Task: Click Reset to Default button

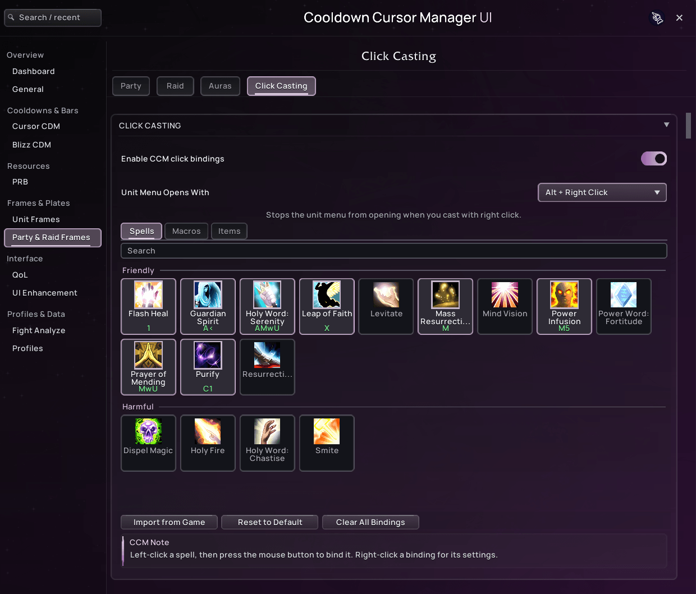Action: tap(270, 522)
